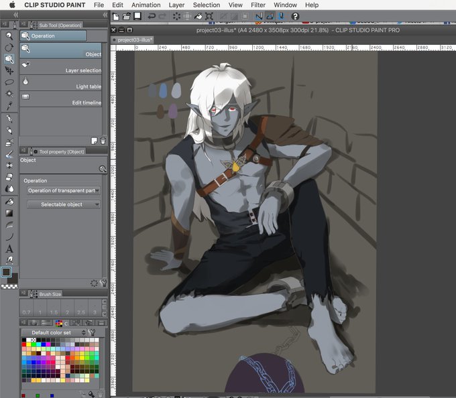The width and height of the screenshot is (456, 398).
Task: Choose brush size 0.7 preset
Action: click(x=26, y=308)
